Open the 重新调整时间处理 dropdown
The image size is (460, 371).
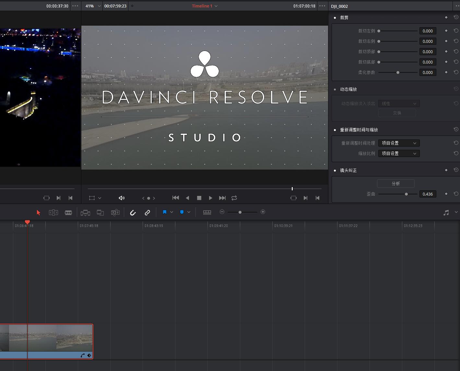point(399,143)
